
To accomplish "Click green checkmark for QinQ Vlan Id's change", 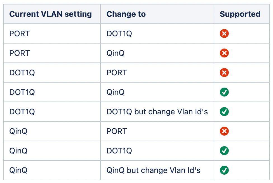I will [224, 170].
